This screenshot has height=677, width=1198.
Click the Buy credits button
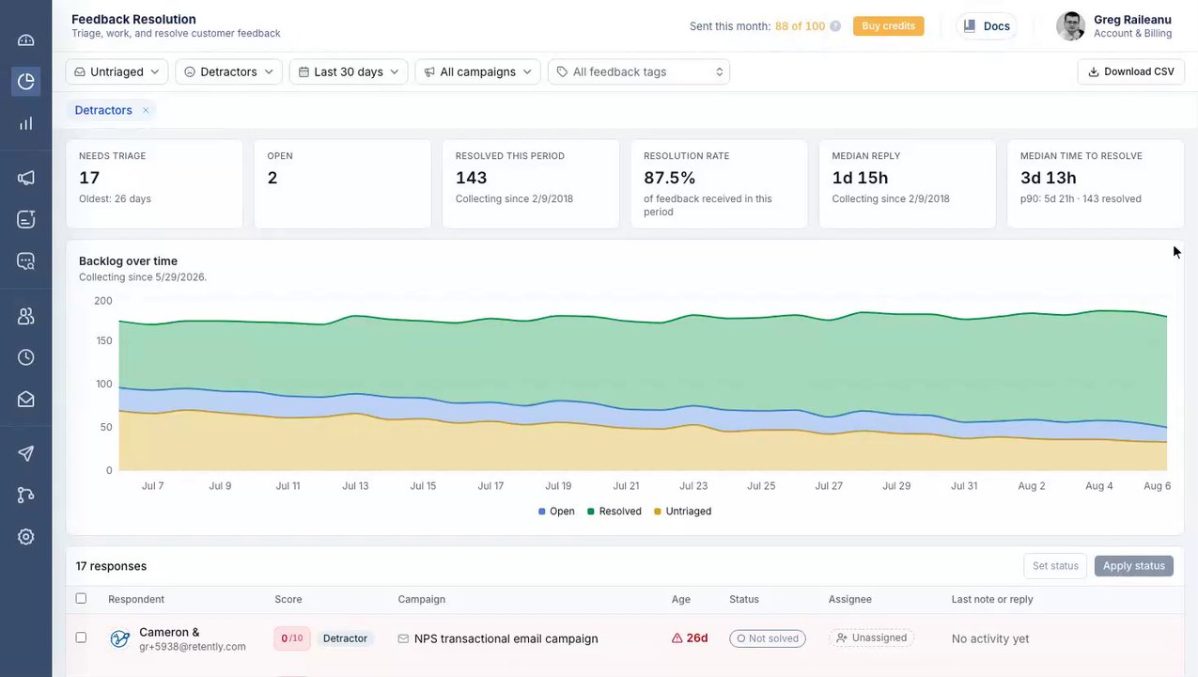click(888, 26)
